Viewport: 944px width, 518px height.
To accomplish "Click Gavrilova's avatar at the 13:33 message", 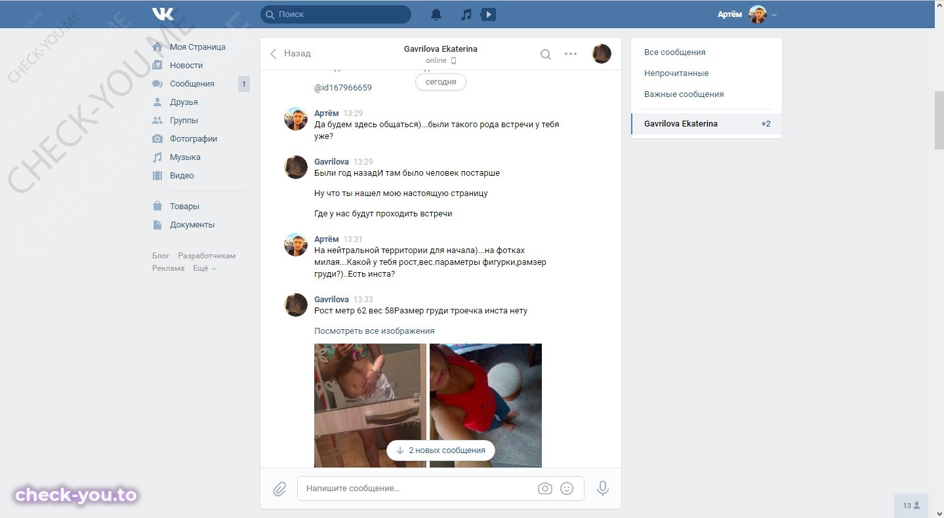I will tap(296, 305).
